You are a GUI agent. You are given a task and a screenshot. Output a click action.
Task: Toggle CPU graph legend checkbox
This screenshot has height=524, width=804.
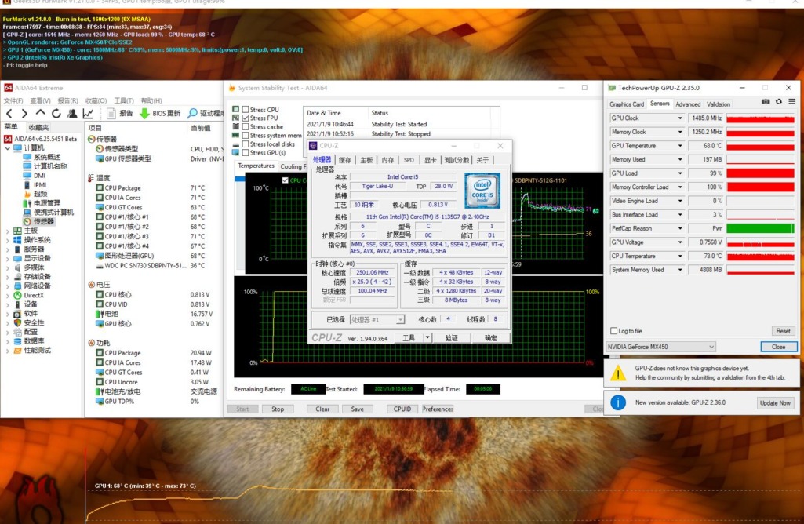point(285,180)
